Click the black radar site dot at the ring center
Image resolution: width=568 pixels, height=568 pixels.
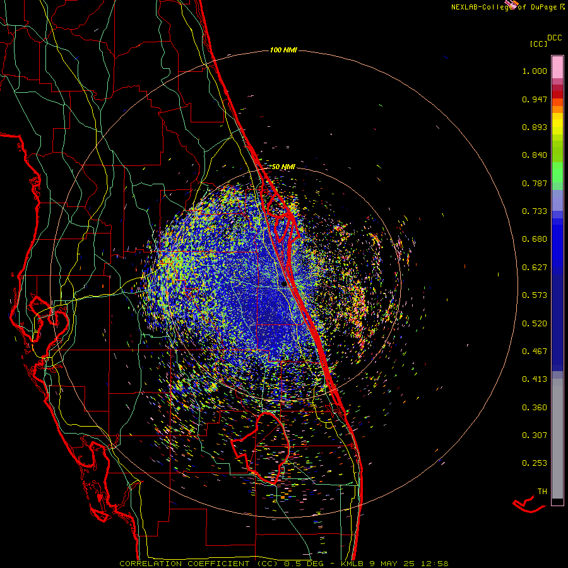tap(284, 285)
